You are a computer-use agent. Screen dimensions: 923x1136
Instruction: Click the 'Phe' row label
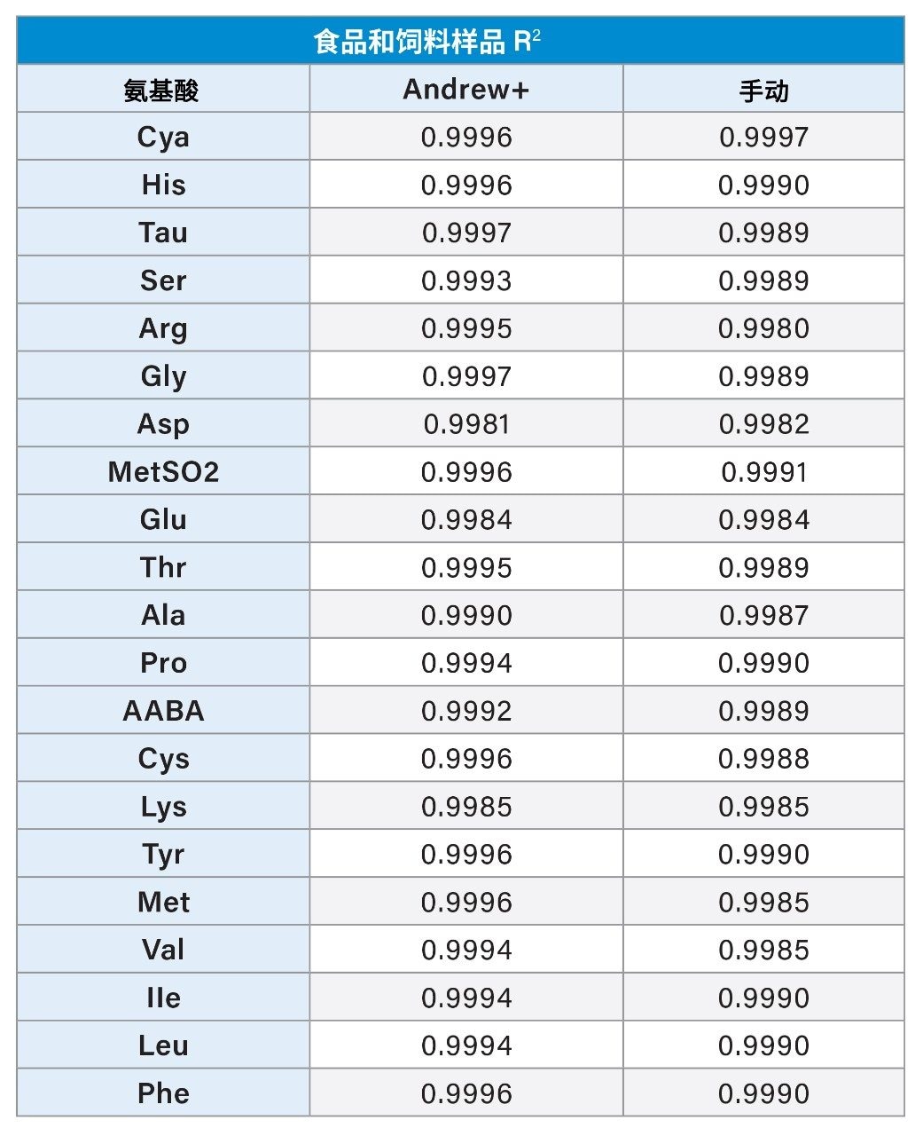tap(163, 1094)
